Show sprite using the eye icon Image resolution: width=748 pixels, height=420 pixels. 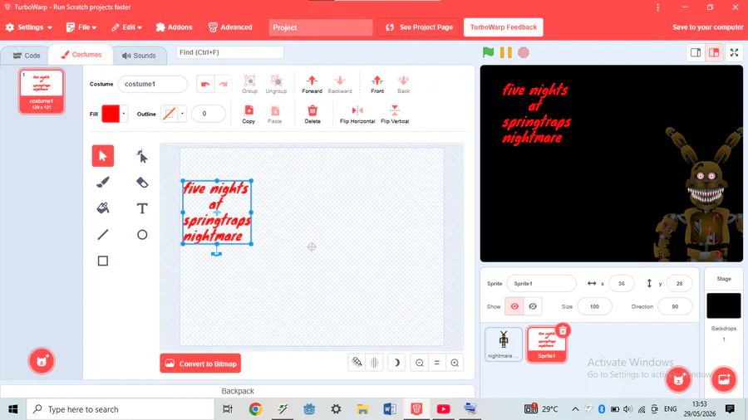point(514,306)
